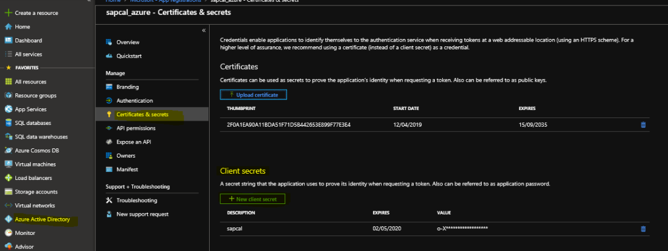The width and height of the screenshot is (668, 251).
Task: Open New support request
Action: (x=142, y=214)
